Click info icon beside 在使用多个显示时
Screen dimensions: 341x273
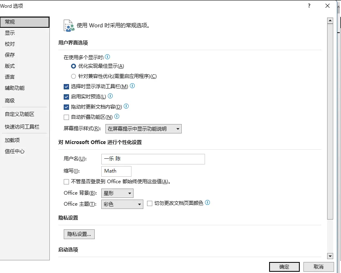pos(107,57)
